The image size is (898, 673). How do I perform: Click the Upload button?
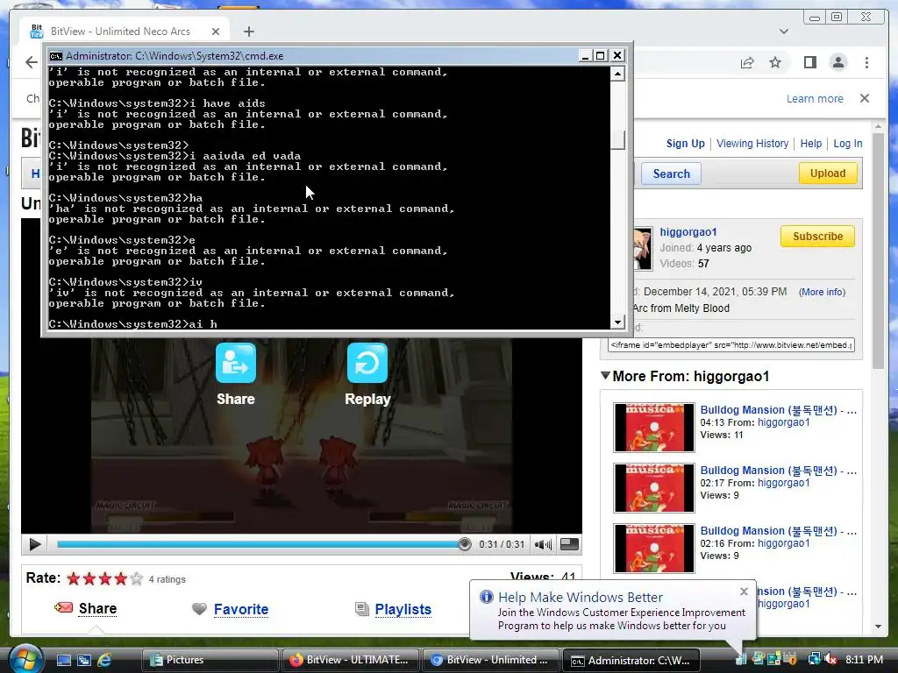[828, 174]
